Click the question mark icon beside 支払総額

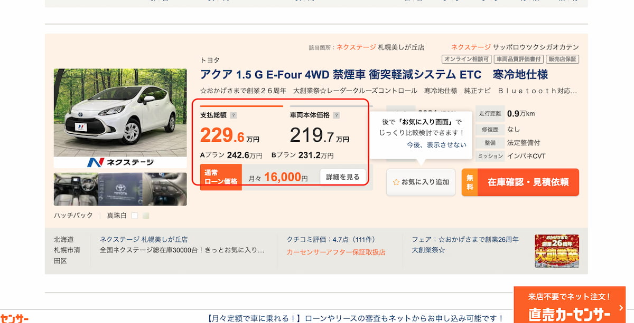click(233, 114)
